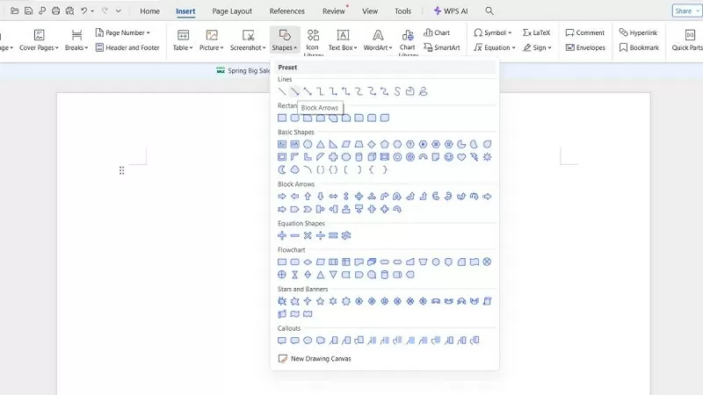The height and width of the screenshot is (395, 703).
Task: Select the straight line shape
Action: coord(282,91)
